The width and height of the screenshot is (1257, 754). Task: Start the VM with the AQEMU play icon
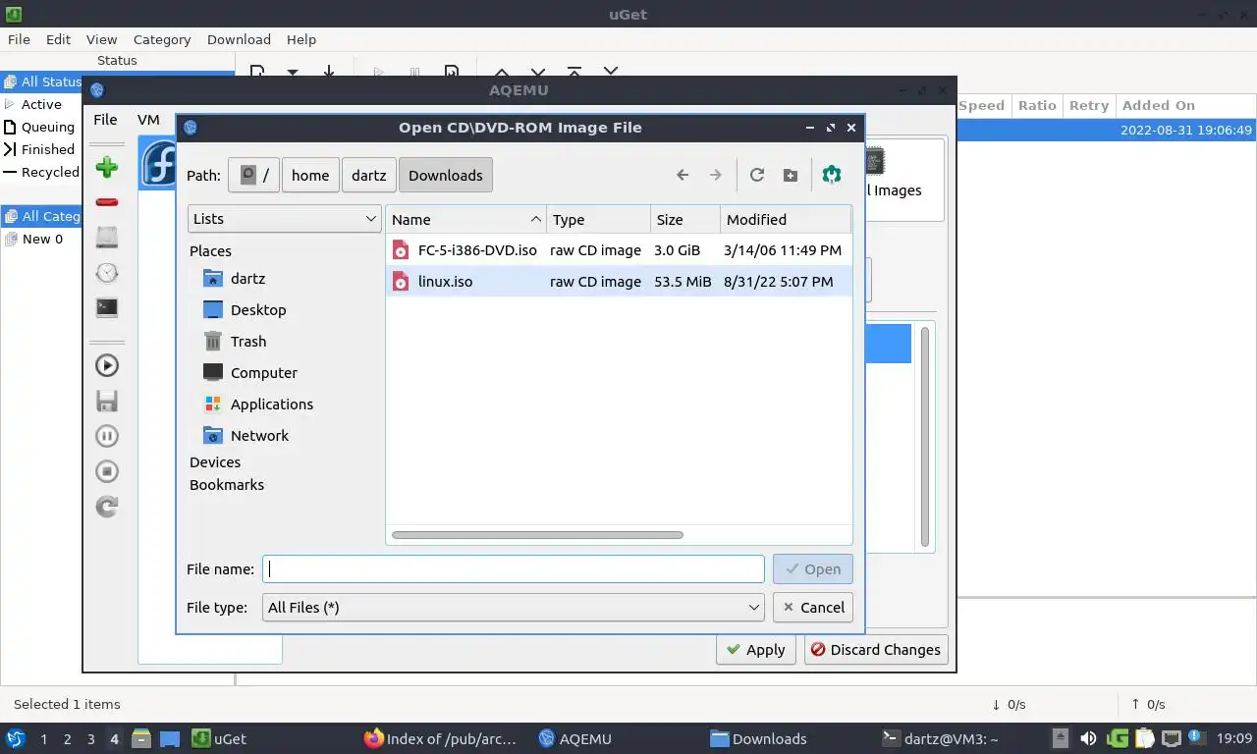[107, 365]
